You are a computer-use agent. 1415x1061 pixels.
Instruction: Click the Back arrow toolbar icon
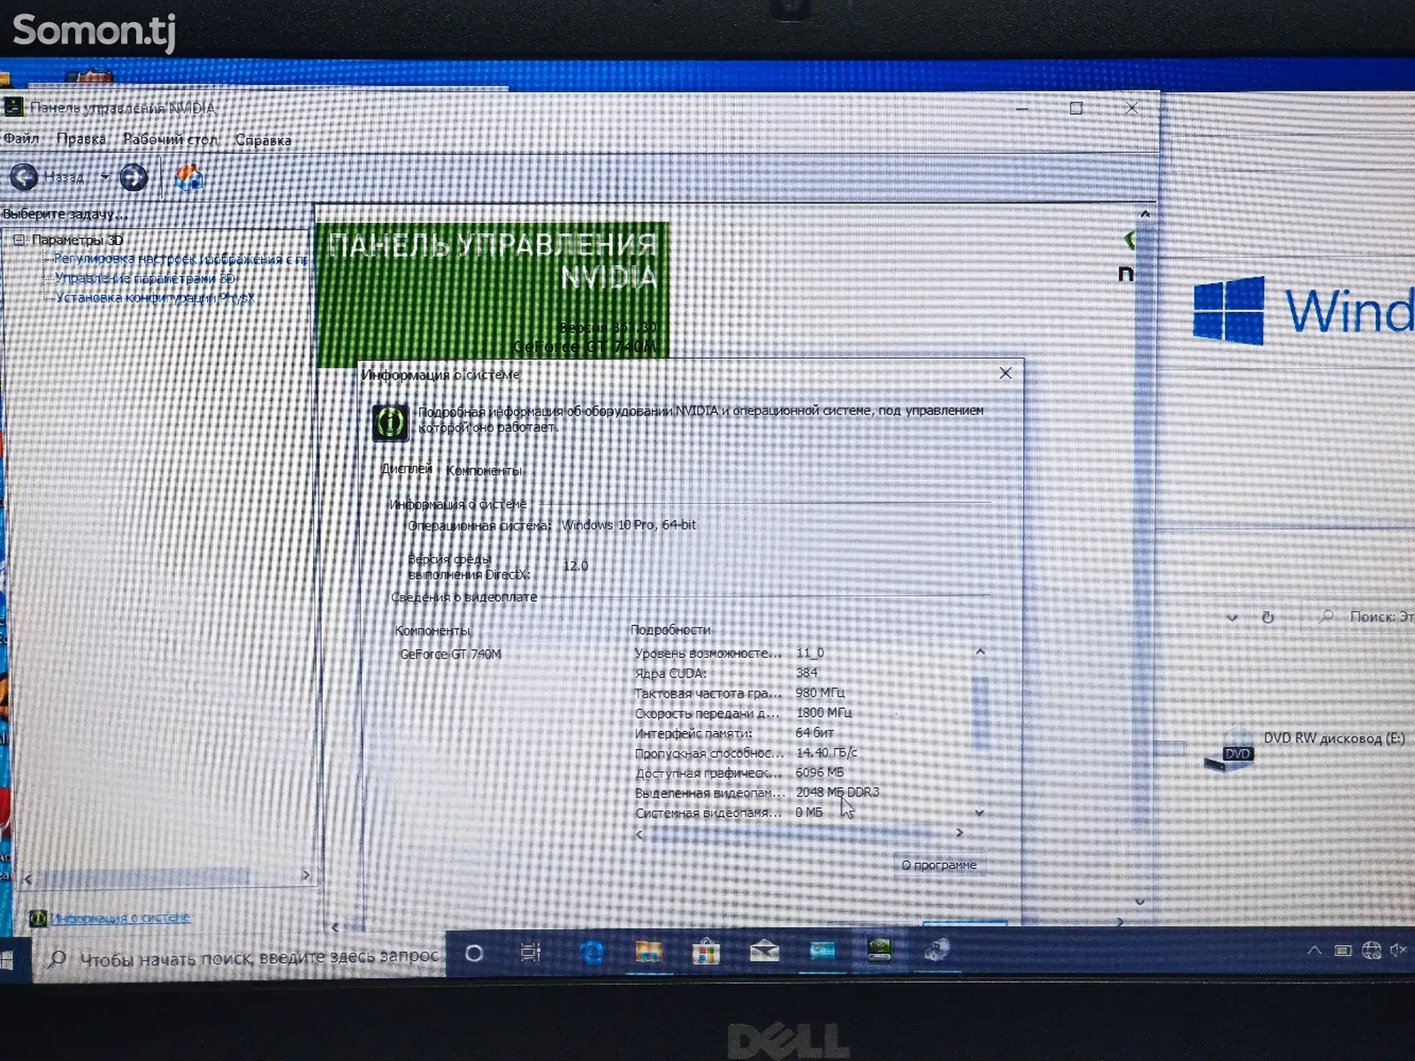tap(24, 178)
